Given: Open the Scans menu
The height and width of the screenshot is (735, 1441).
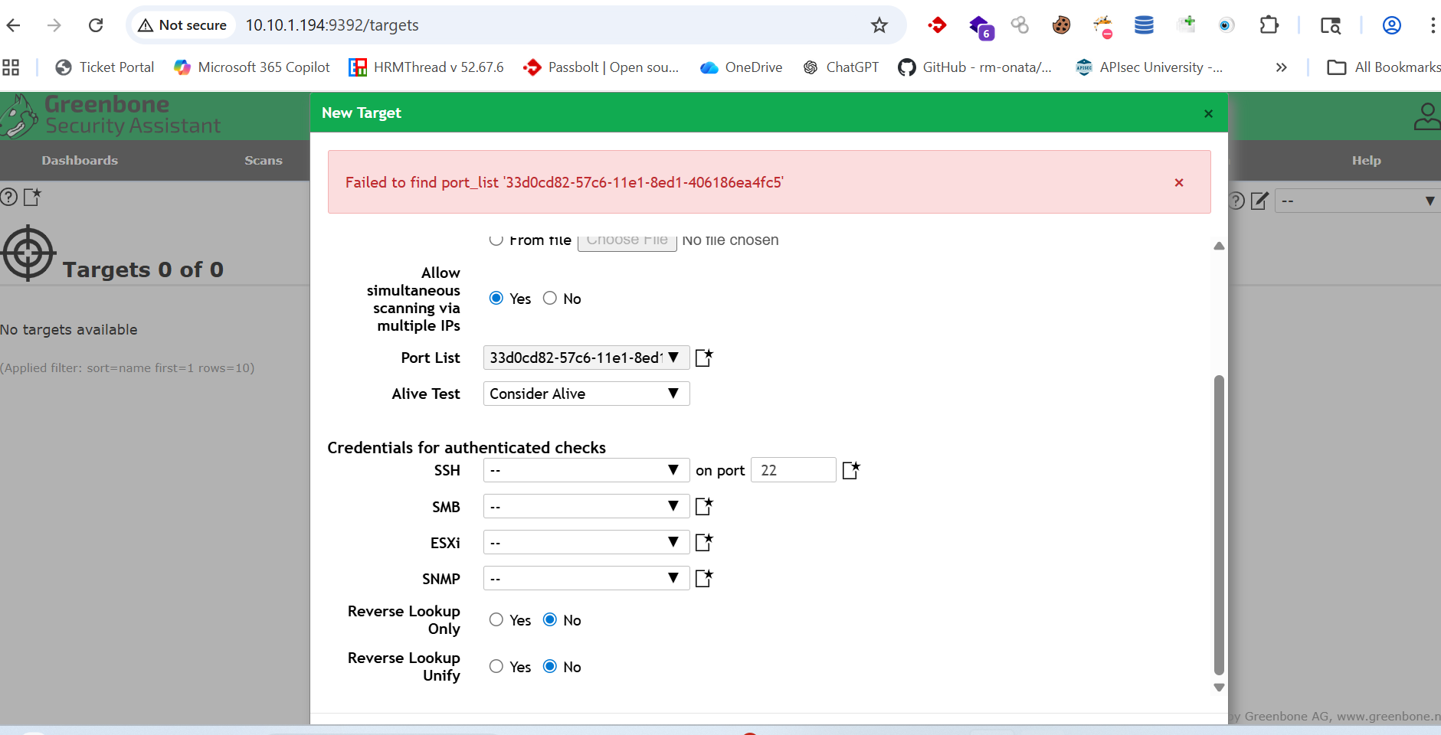Looking at the screenshot, I should coord(263,161).
